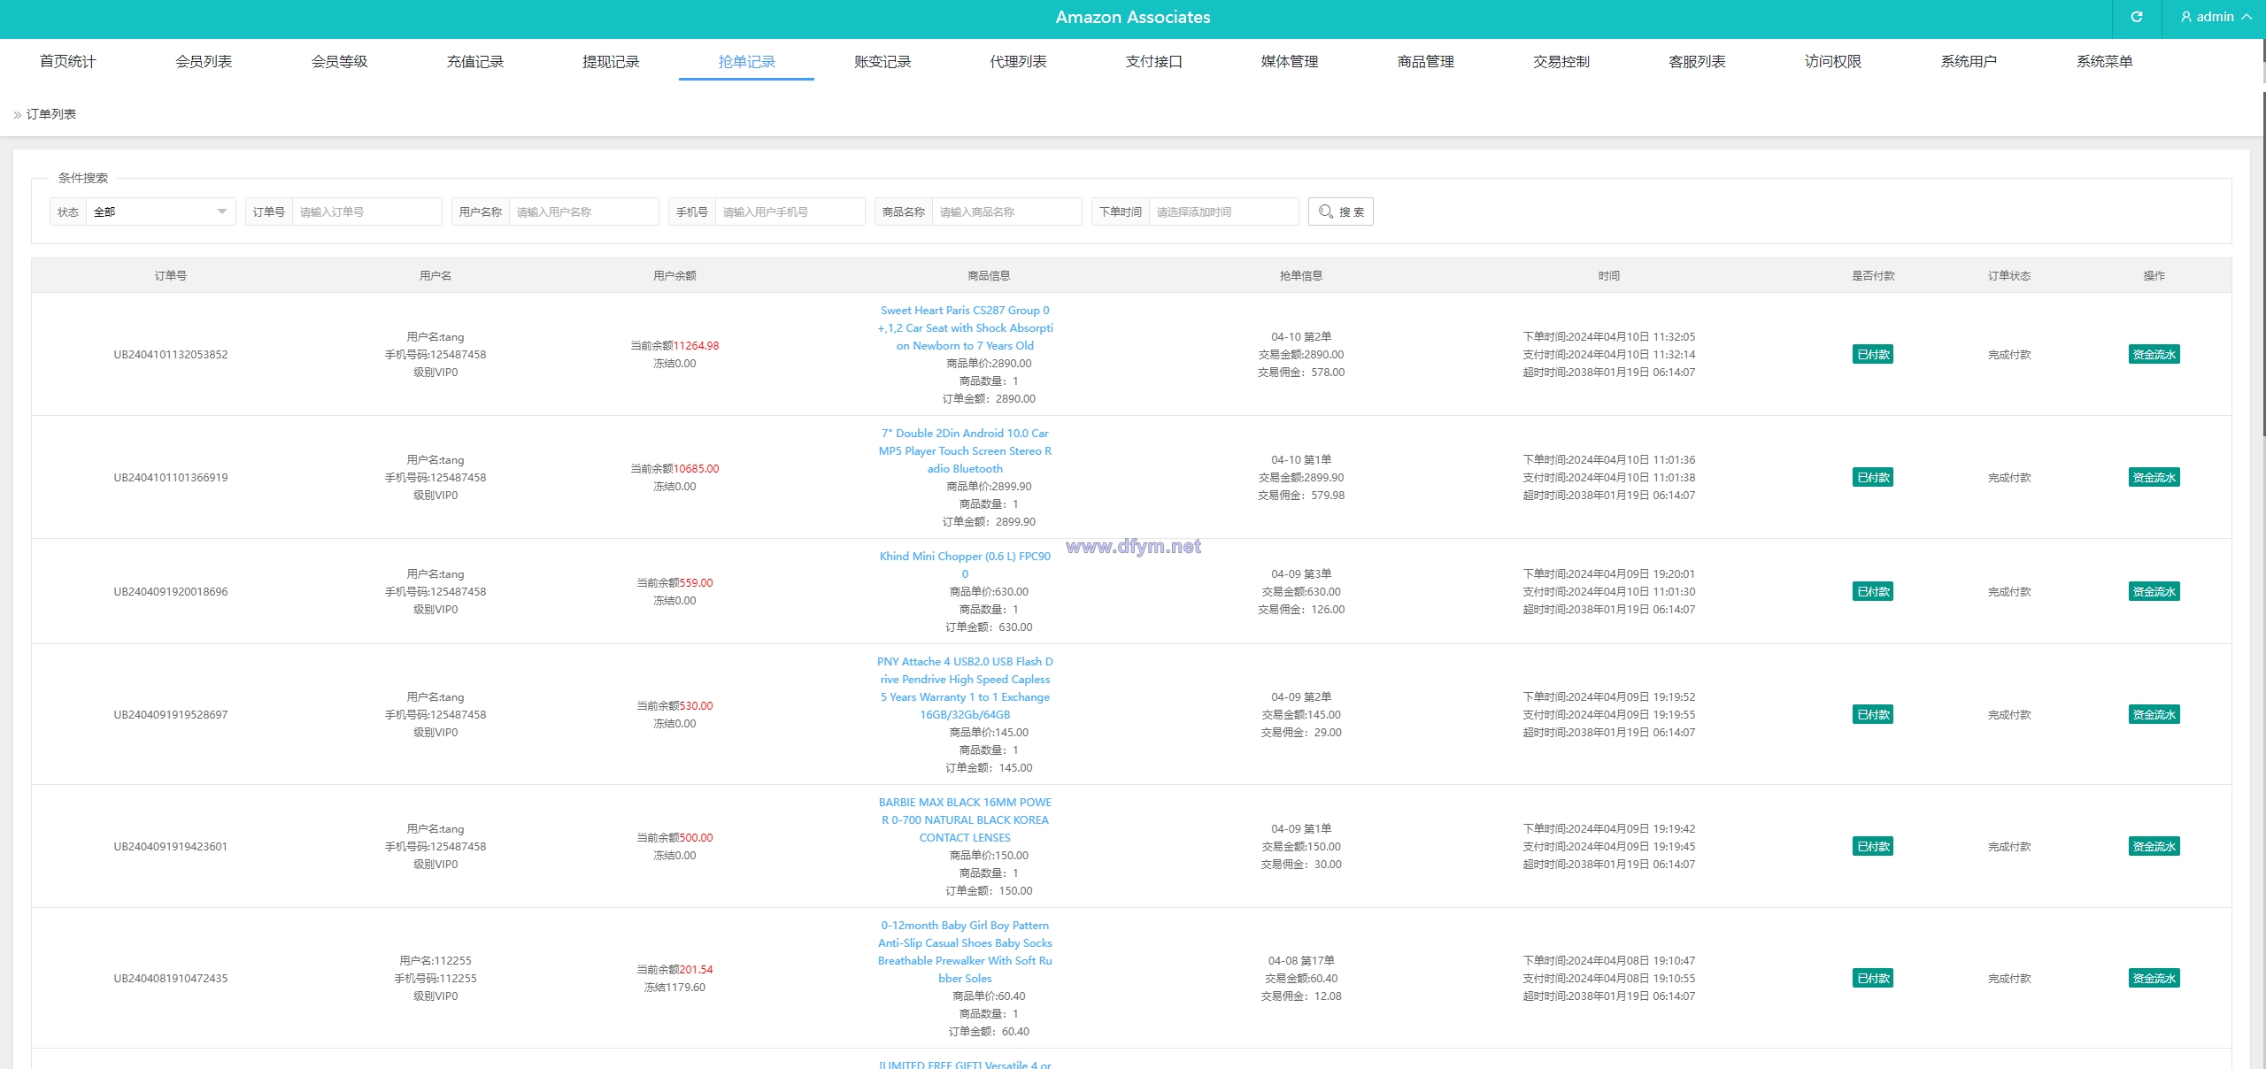
Task: Open the 7" Double 2Din Android product link
Action: coord(965,450)
